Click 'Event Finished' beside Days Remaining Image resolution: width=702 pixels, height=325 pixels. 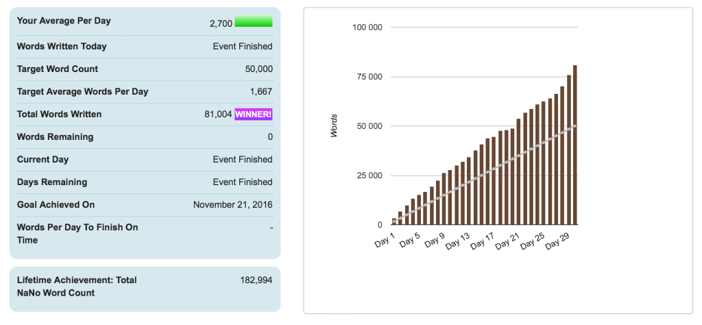[243, 182]
